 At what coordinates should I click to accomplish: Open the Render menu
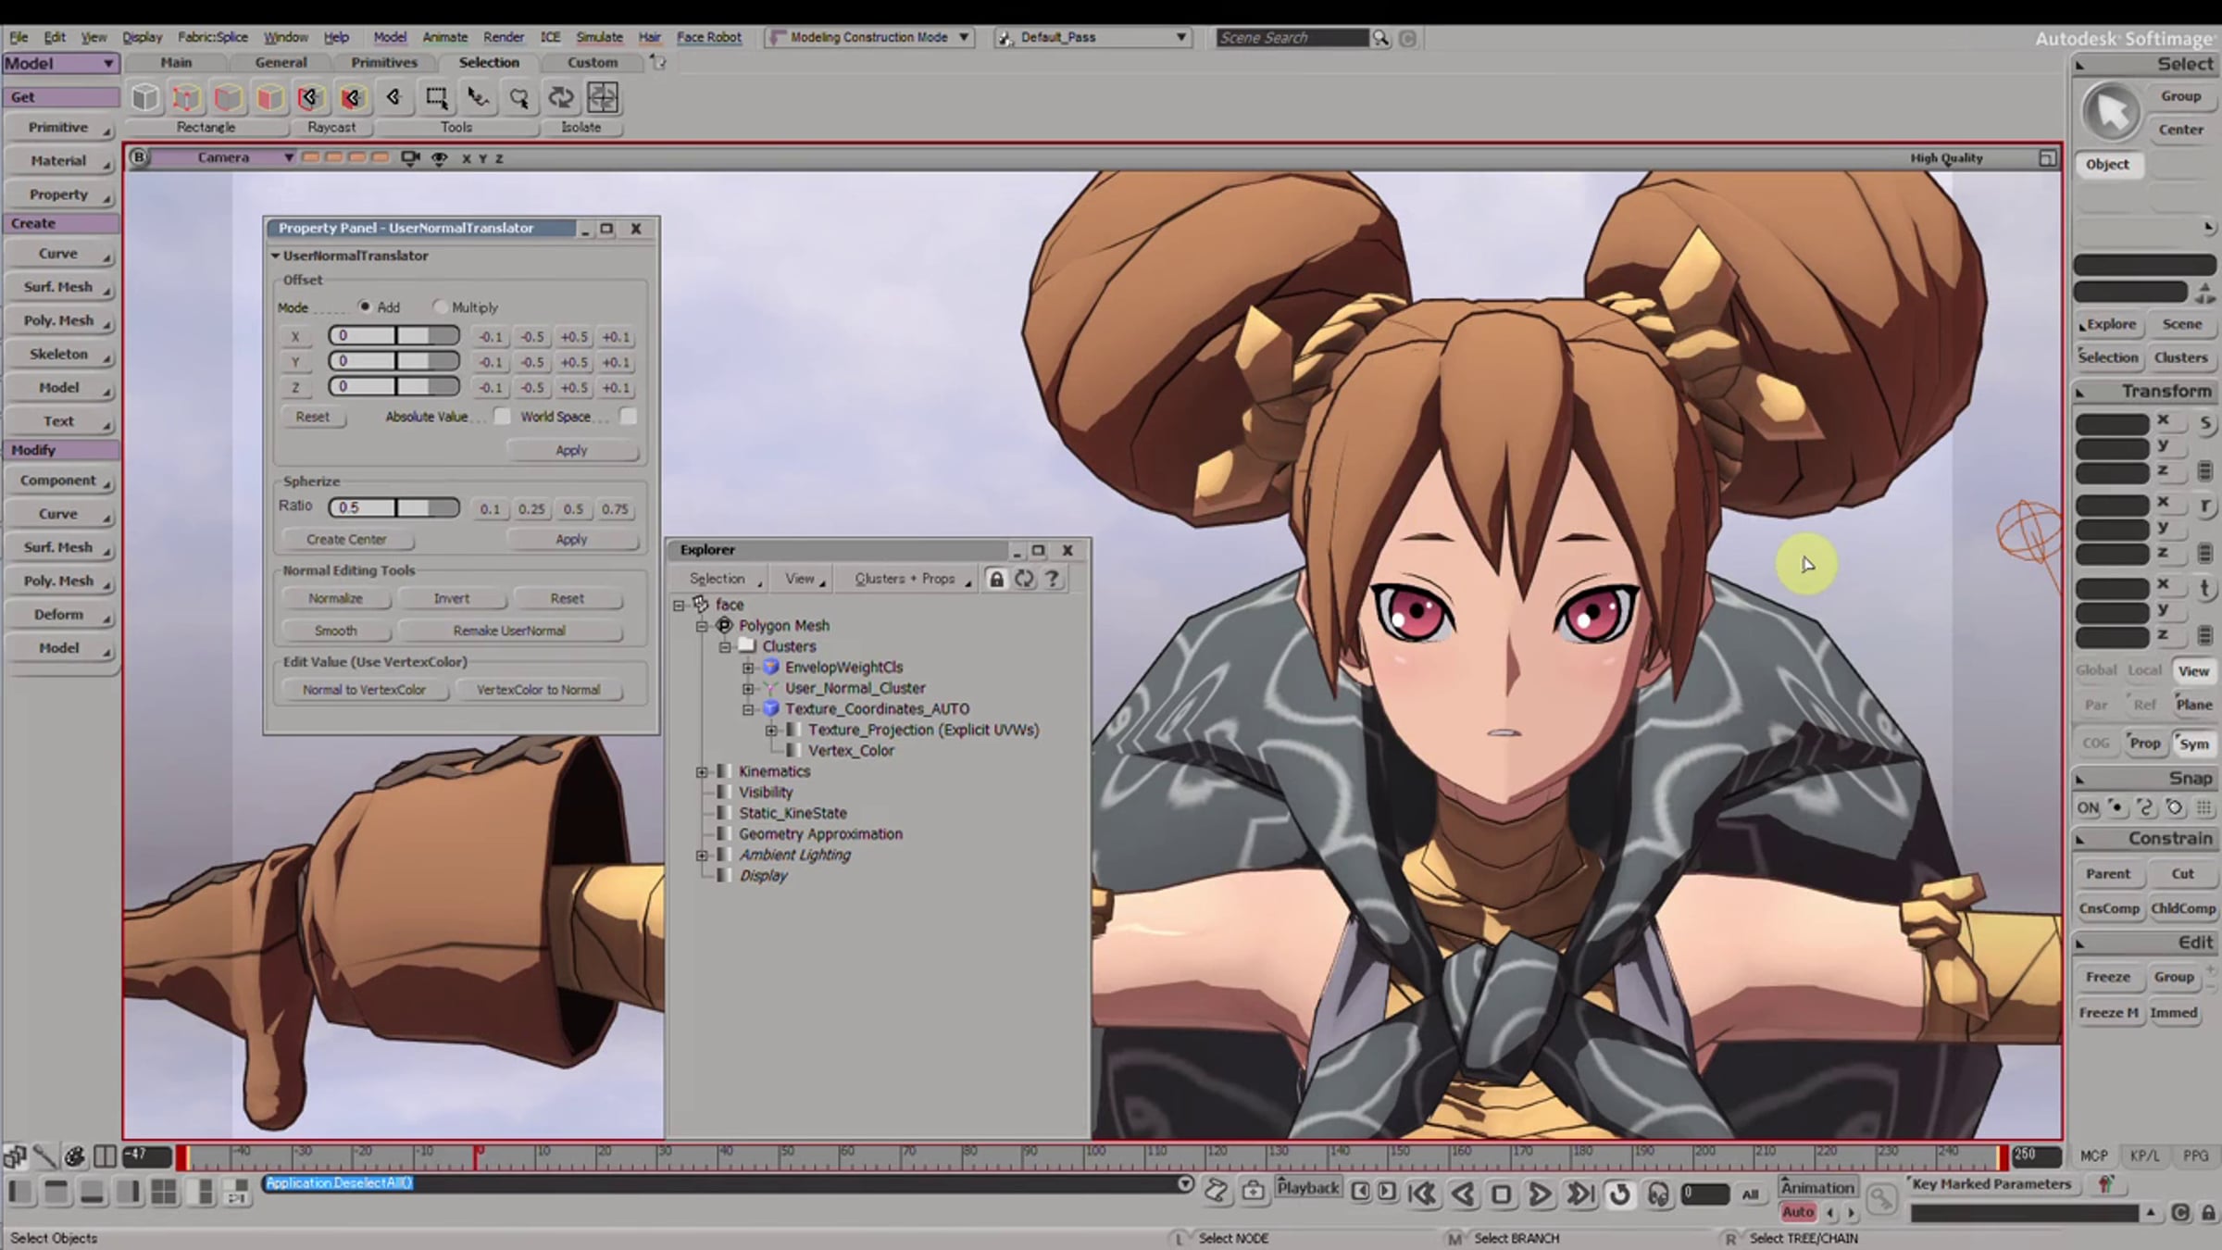[504, 37]
